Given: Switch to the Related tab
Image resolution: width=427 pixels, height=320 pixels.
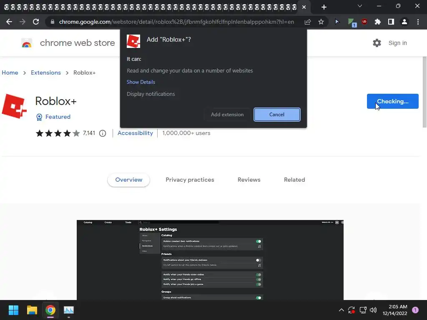Looking at the screenshot, I should click(294, 180).
